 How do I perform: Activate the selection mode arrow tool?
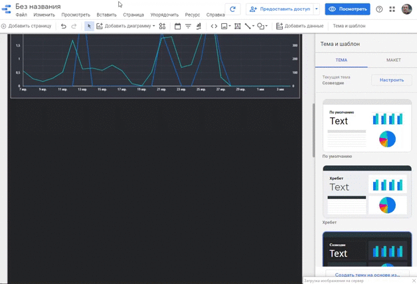coord(89,26)
